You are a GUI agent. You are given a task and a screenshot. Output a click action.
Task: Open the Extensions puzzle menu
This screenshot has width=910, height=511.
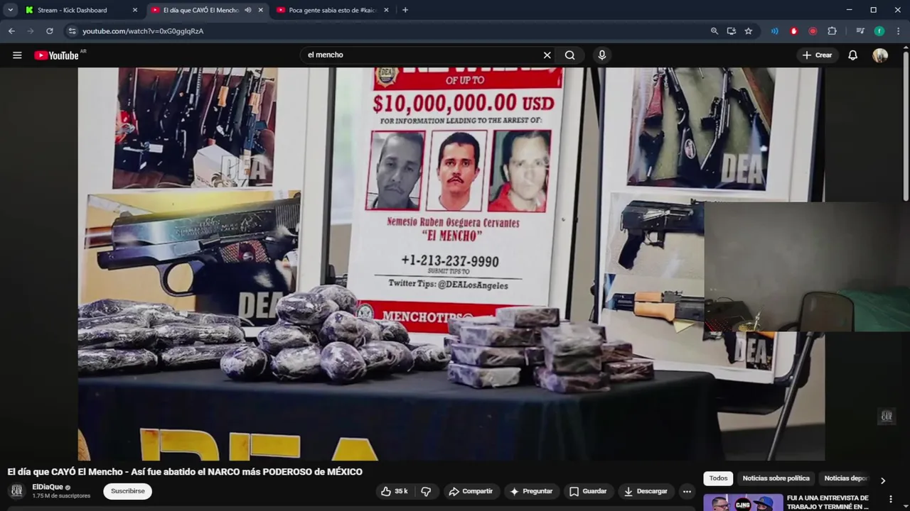coord(833,31)
